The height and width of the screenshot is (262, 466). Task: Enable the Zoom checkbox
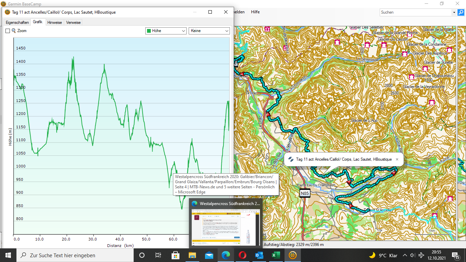tap(8, 31)
